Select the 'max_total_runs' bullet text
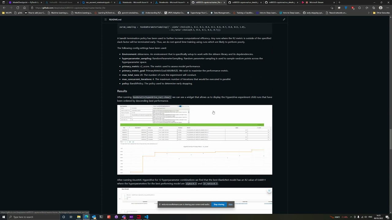The width and height of the screenshot is (392, 220). tap(159, 75)
